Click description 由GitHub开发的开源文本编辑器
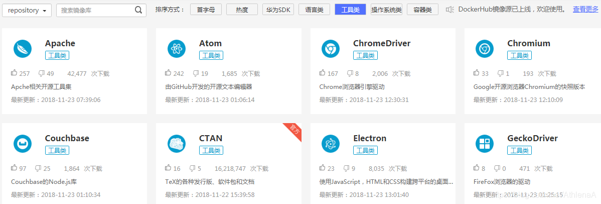Viewport: 601px width, 204px height. click(x=209, y=87)
